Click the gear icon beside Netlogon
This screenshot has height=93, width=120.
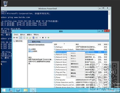(55, 47)
